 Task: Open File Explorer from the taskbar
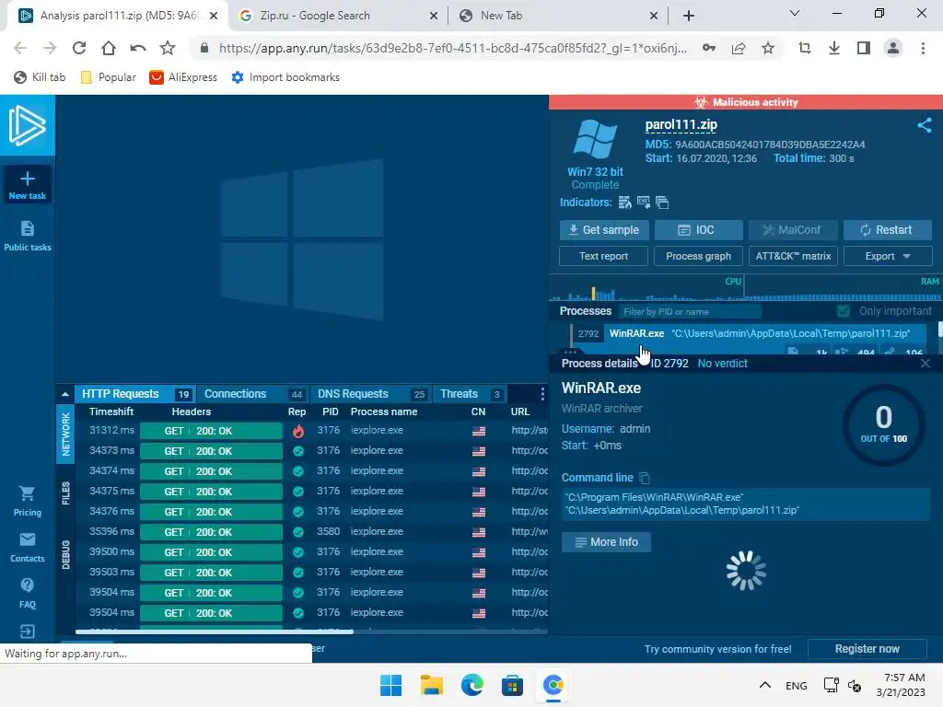click(x=431, y=685)
